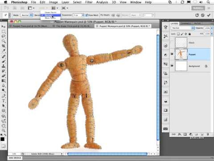
Task: Toggle visibility of the Puppet layer
Action: 172,53
